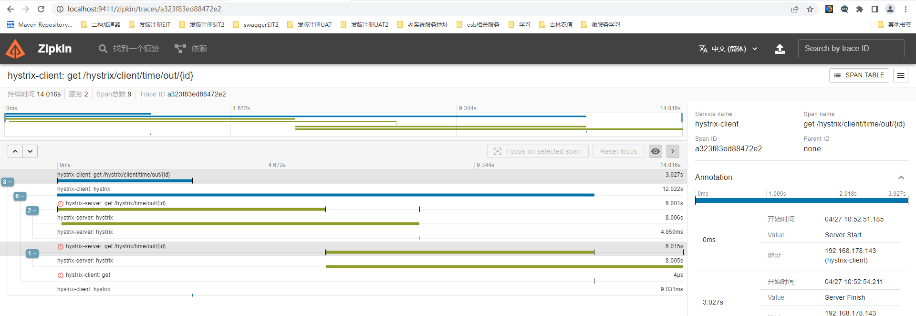Open the find a trace search page
Screen dimensions: 916x316
129,49
